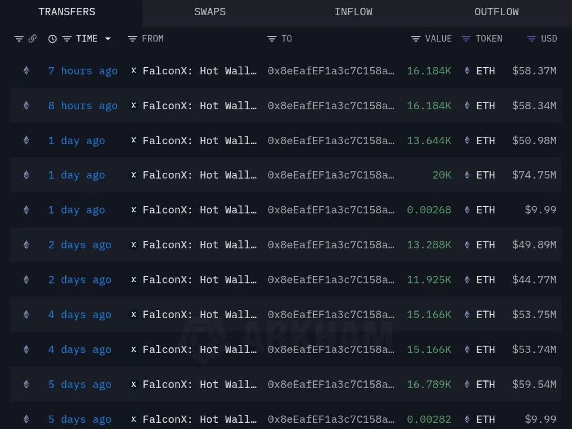Toggle TIME sort dropdown arrow
This screenshot has width=572, height=429.
coord(108,39)
